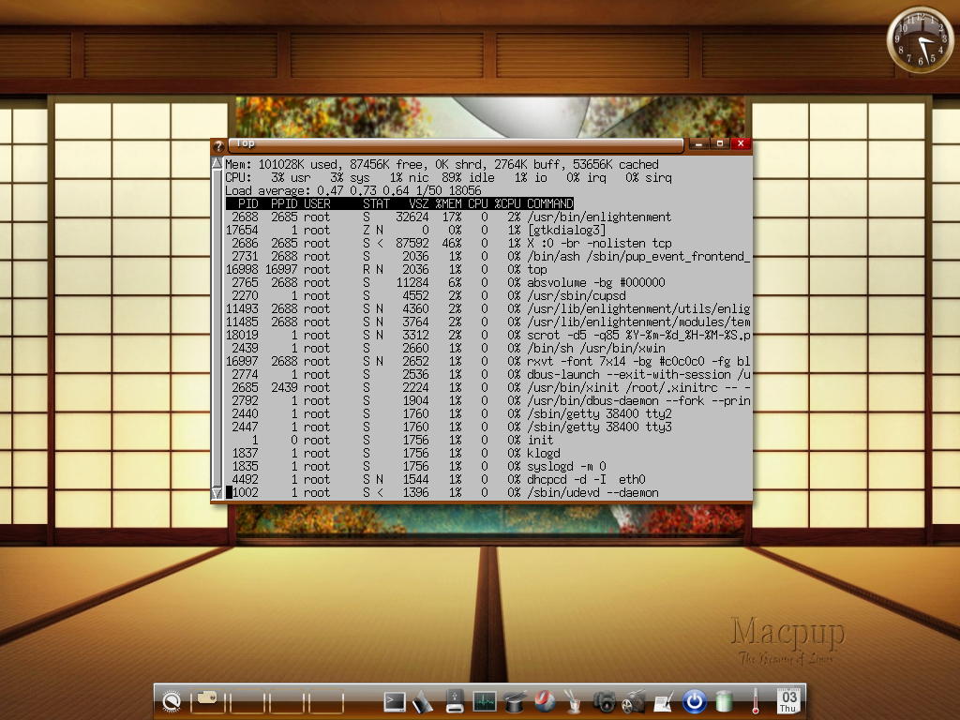Image resolution: width=960 pixels, height=720 pixels.
Task: Click the 89% idle CPU value
Action: (x=468, y=177)
